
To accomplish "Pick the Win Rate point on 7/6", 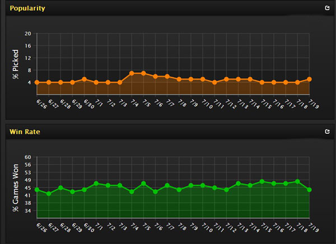I will pyautogui.click(x=155, y=192).
